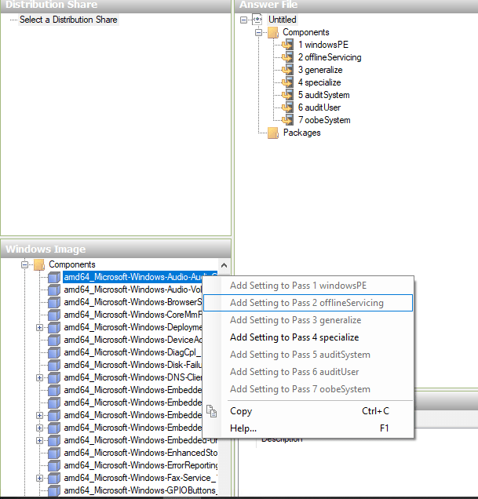The image size is (478, 499).
Task: Click the cube icon for GPIOButtons component
Action: [54, 490]
